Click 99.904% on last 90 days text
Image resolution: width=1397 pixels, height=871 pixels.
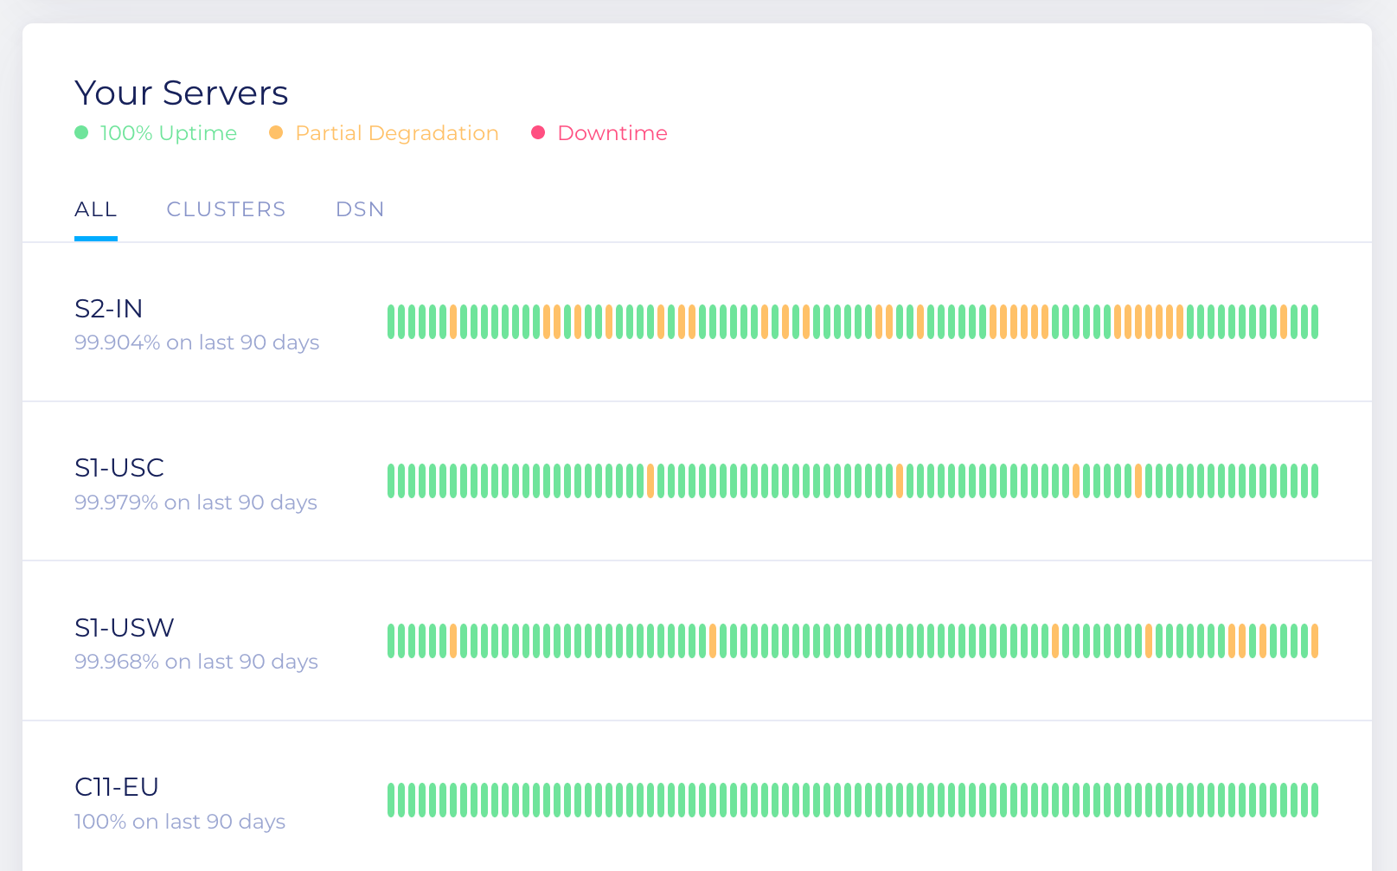[197, 343]
